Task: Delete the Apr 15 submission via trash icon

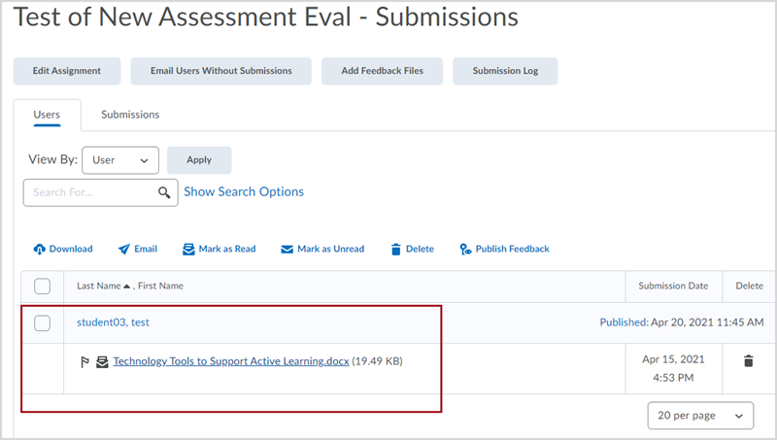Action: (748, 361)
